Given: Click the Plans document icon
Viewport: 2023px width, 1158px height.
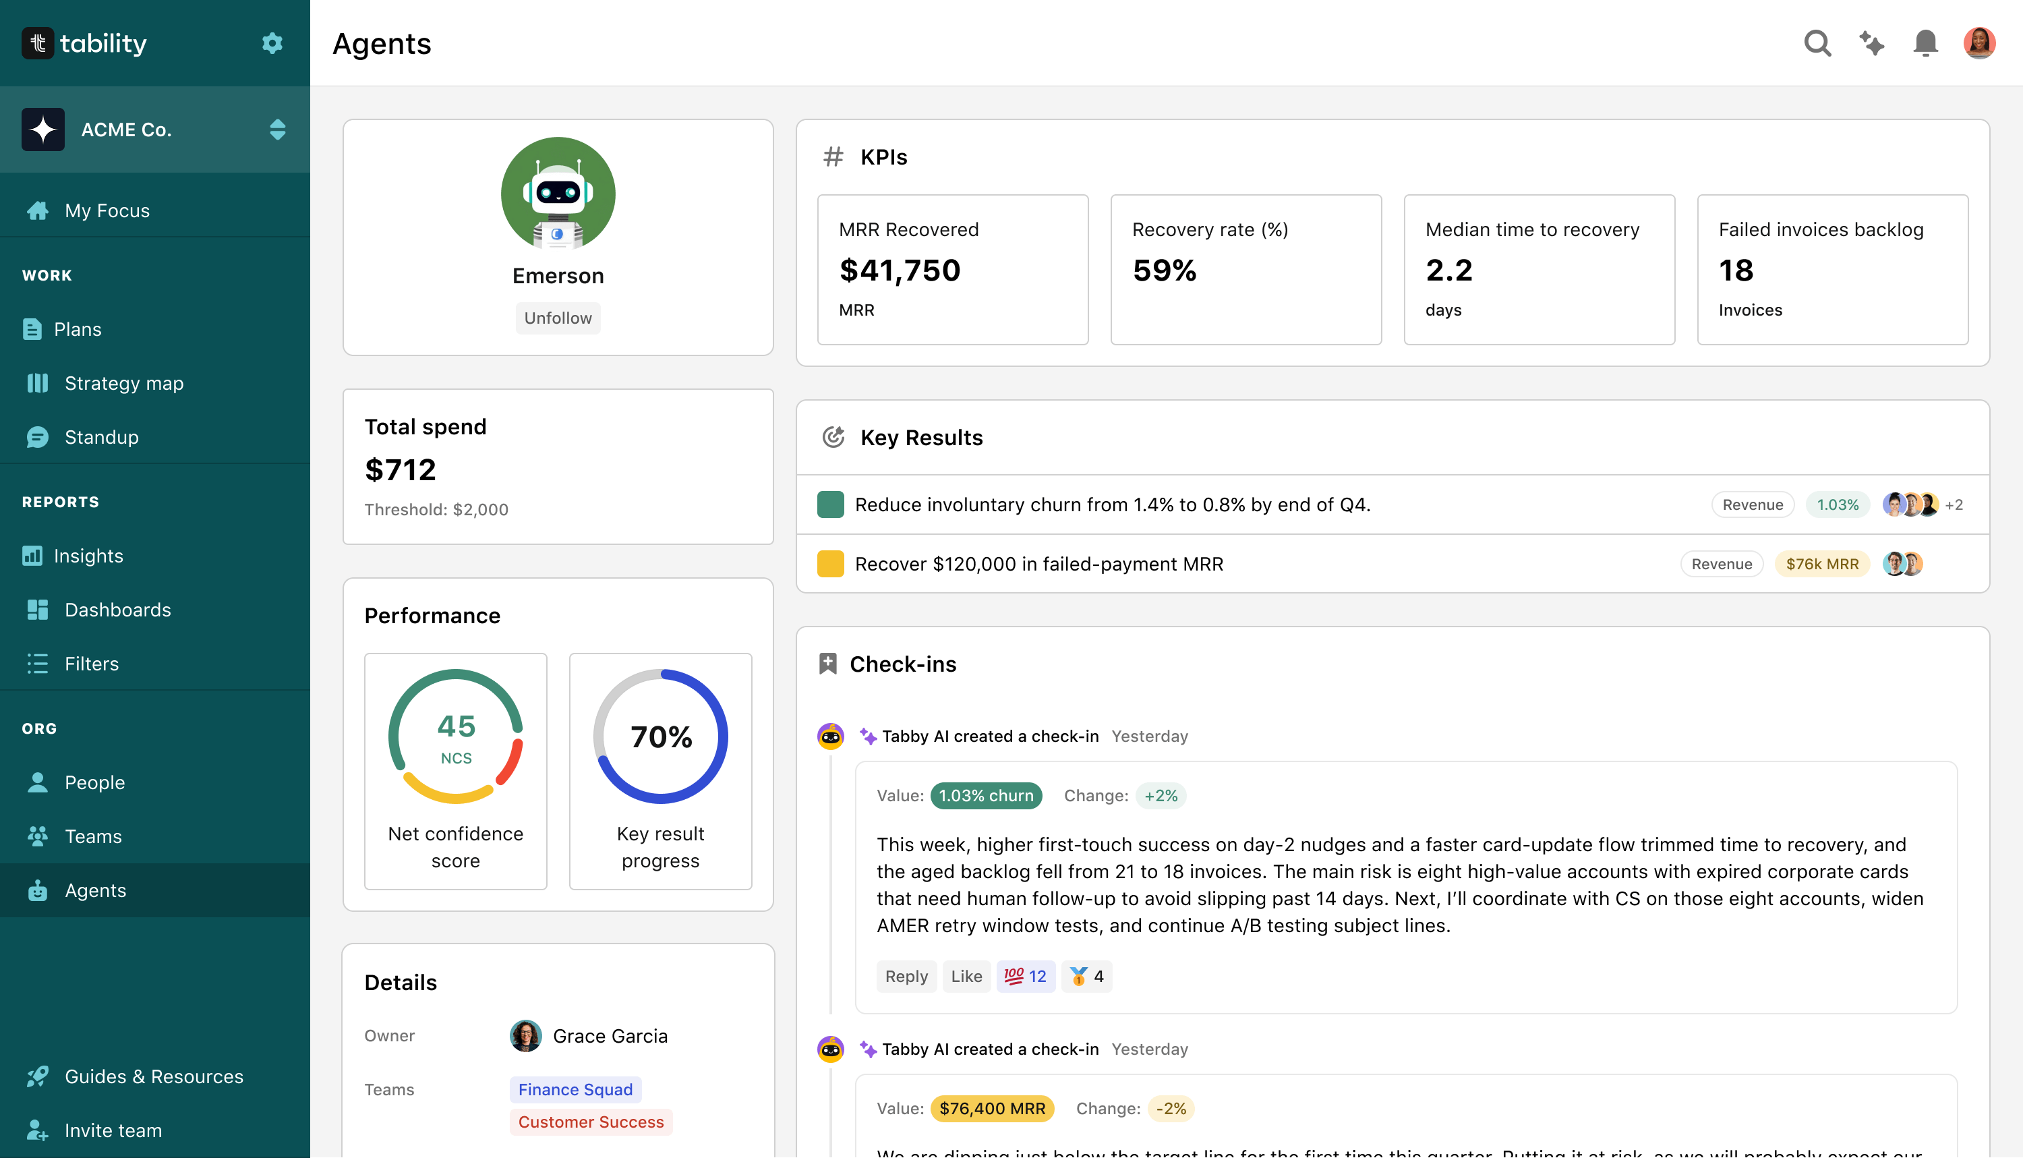Looking at the screenshot, I should [32, 329].
